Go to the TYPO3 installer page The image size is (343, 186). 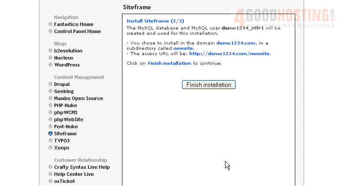click(62, 141)
